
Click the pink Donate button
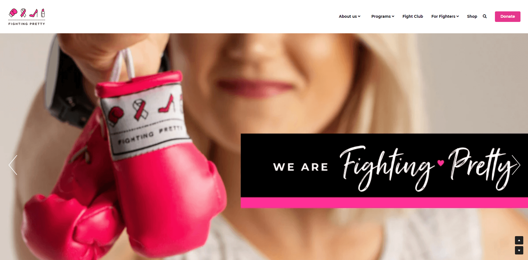(x=507, y=16)
